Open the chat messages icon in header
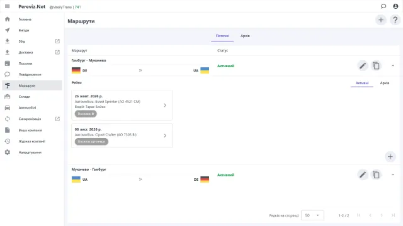 [383, 6]
